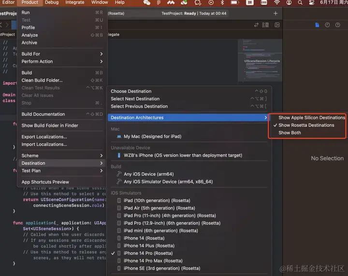Select iPhone 14 (Rosetta) simulator
This screenshot has width=348, height=276.
click(188, 238)
